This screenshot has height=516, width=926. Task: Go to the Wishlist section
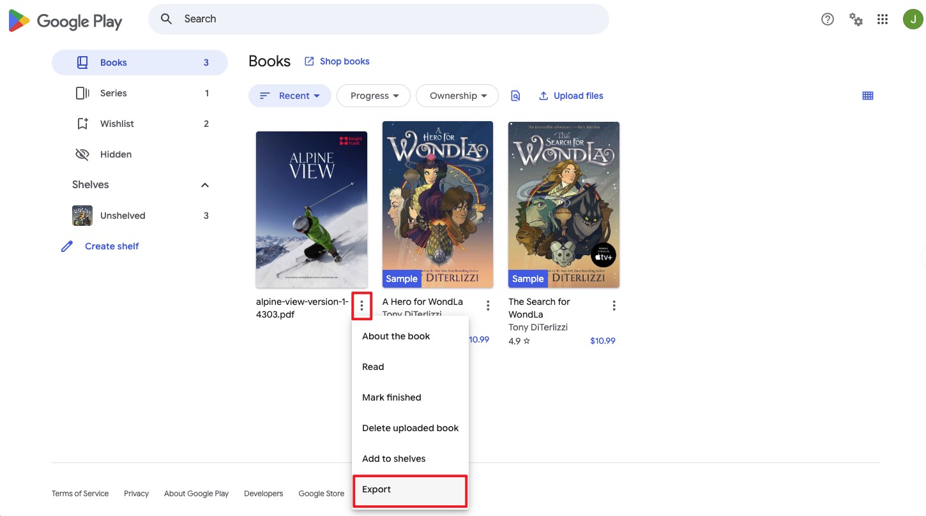pyautogui.click(x=140, y=124)
